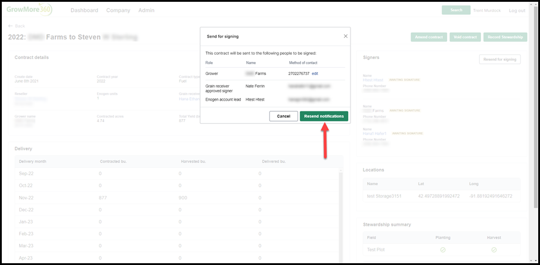Open the Dashboard menu item
This screenshot has width=540, height=265.
85,10
